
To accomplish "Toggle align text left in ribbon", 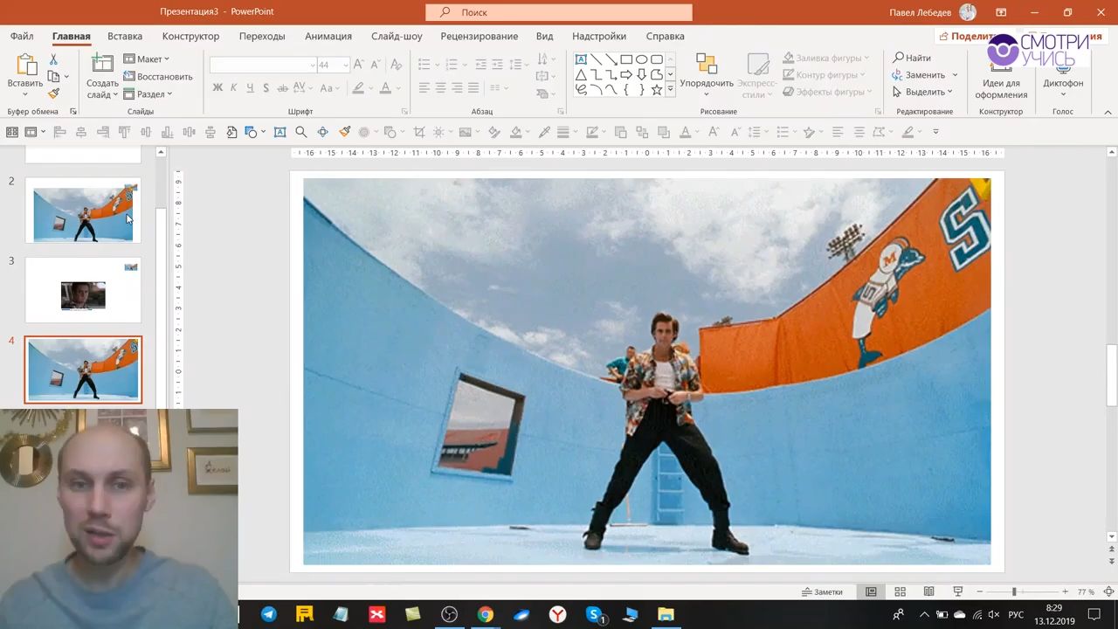I will click(424, 88).
